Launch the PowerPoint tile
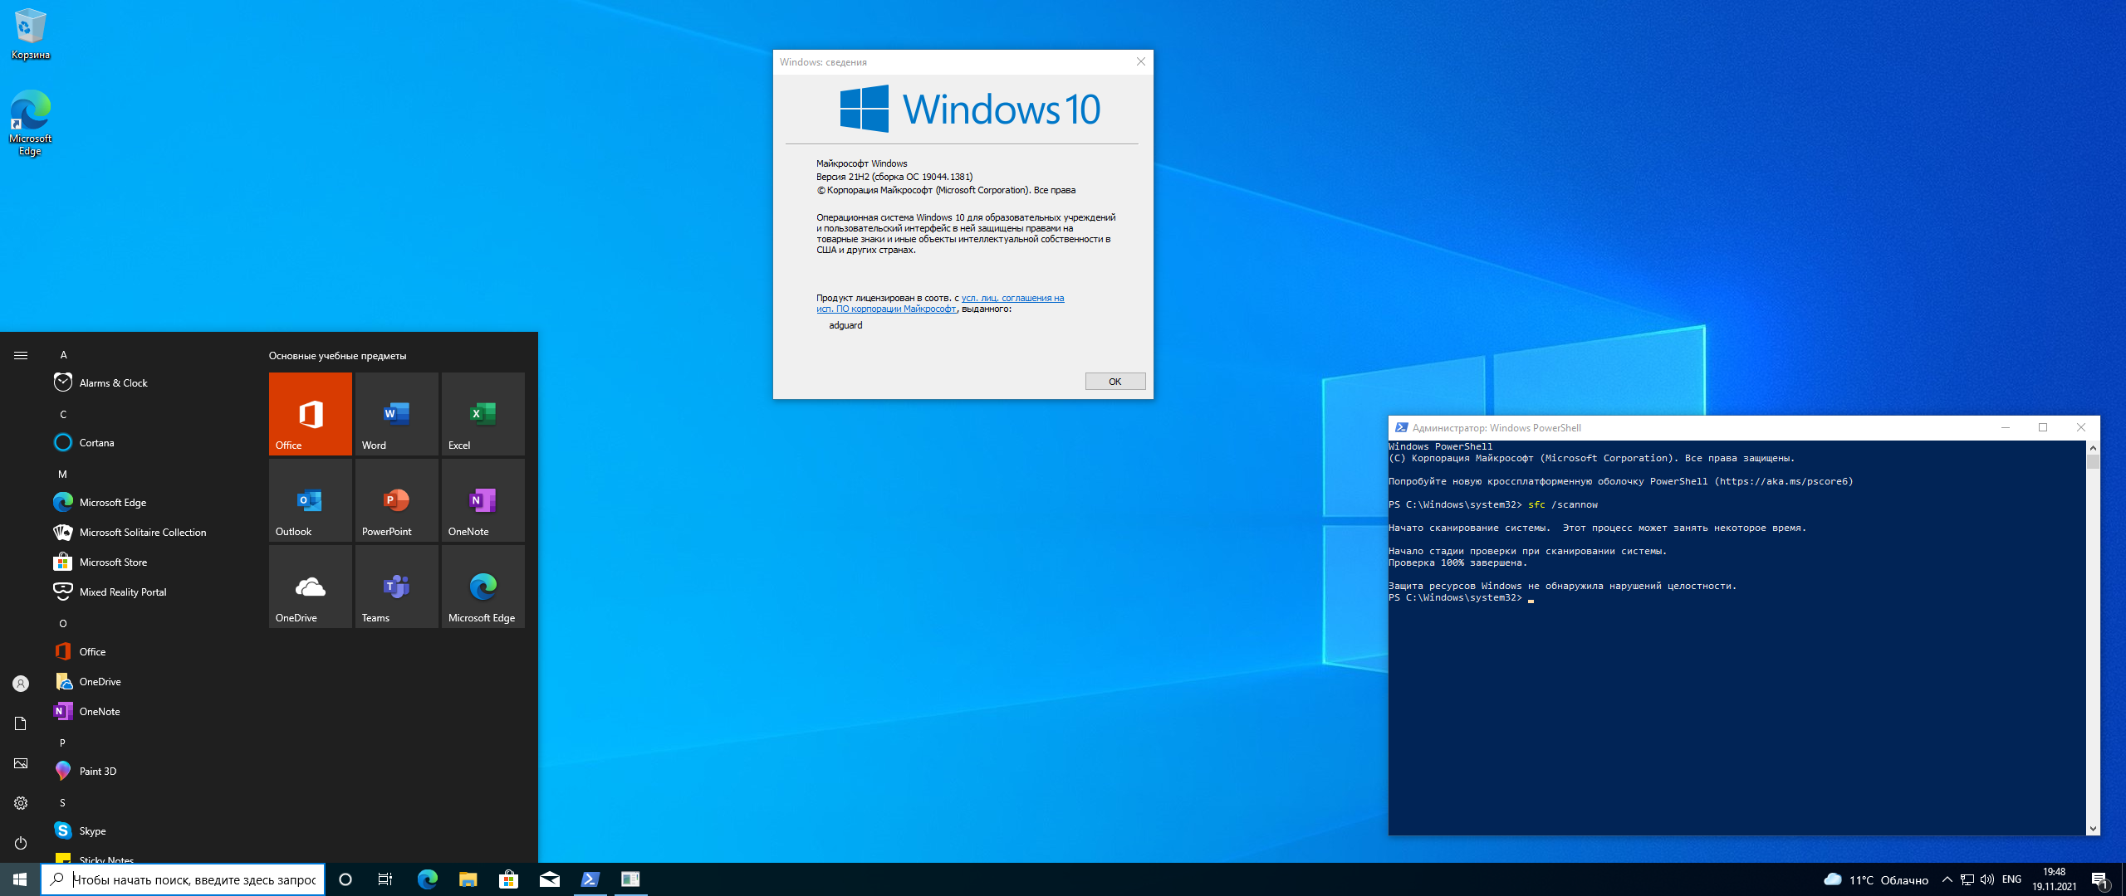Viewport: 2126px width, 896px height. click(x=397, y=499)
